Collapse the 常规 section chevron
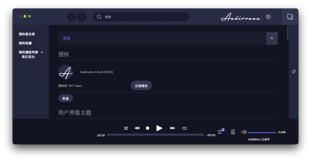Screen dimensions: 311x161 (272, 38)
